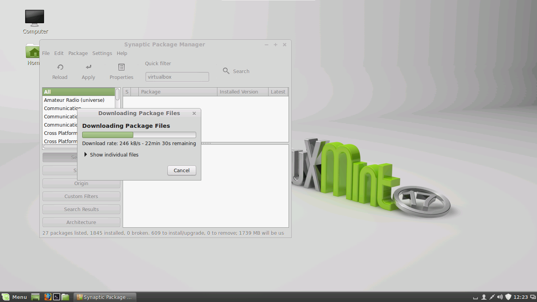The height and width of the screenshot is (302, 537).
Task: Cancel the package download
Action: point(182,170)
